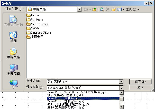
Task: Click the 保存类型 combo box
Action: click(83, 88)
